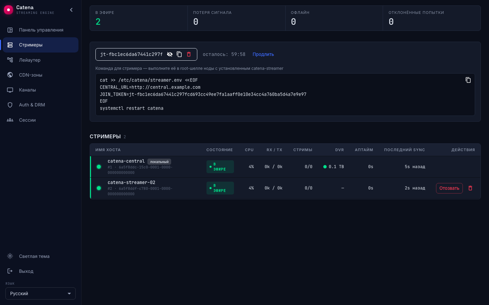489x305 pixels.
Task: Open the Русский language dropdown
Action: tap(40, 293)
